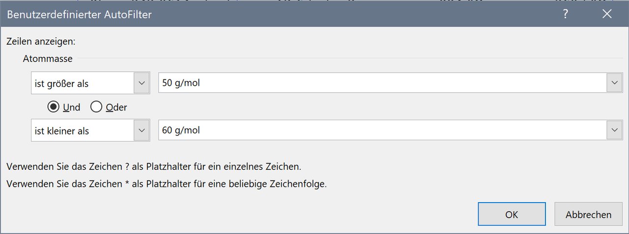Open the value list arrow beside 60 g/mol
This screenshot has width=629, height=234.
tap(614, 130)
